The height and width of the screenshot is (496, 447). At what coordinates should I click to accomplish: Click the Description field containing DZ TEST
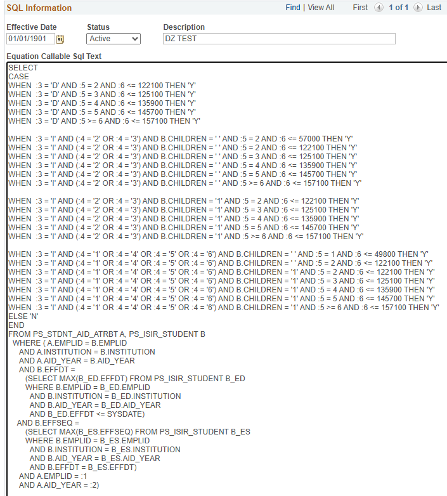click(x=279, y=39)
